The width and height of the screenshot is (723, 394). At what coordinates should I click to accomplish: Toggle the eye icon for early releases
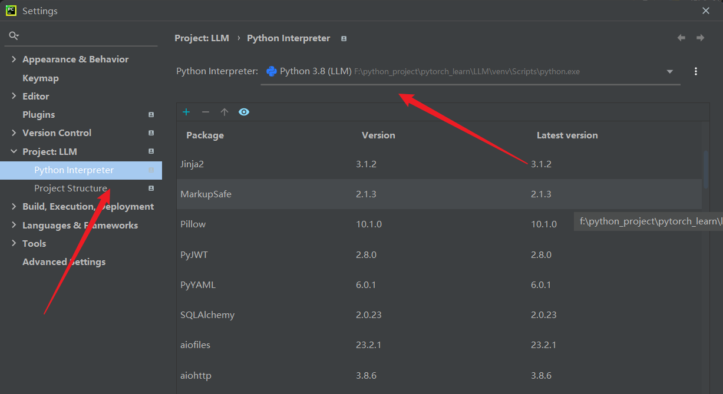pyautogui.click(x=244, y=112)
